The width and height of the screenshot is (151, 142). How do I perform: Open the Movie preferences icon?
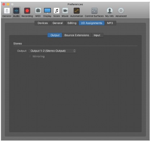tap(65, 11)
